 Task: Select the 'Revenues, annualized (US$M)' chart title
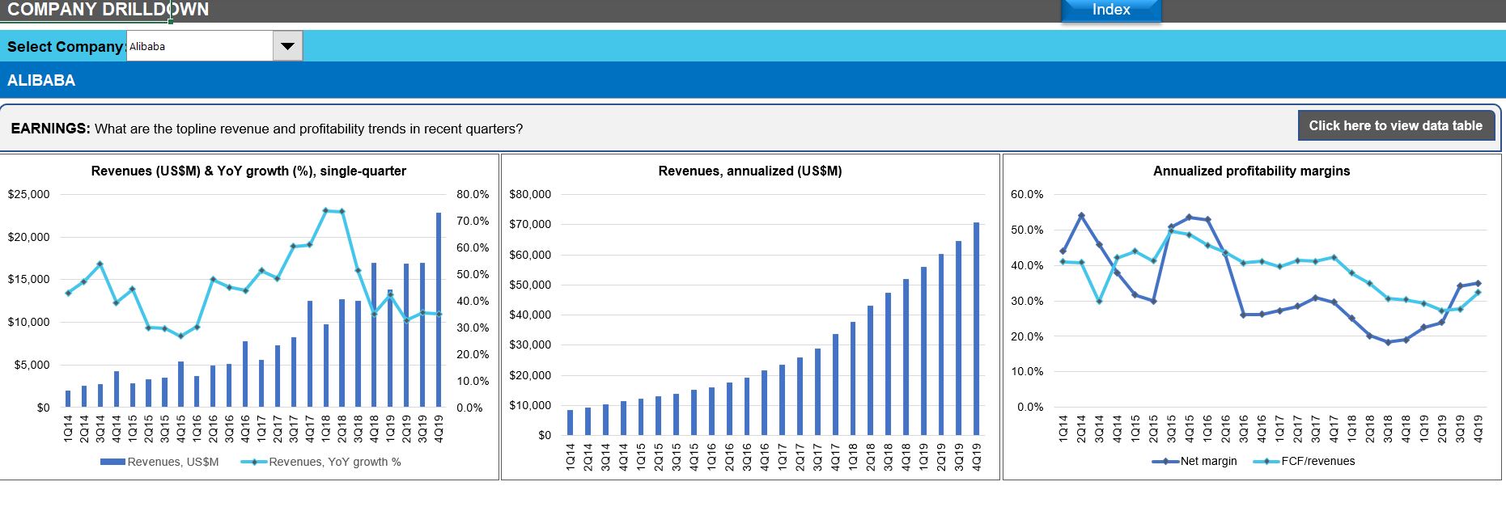coord(749,171)
